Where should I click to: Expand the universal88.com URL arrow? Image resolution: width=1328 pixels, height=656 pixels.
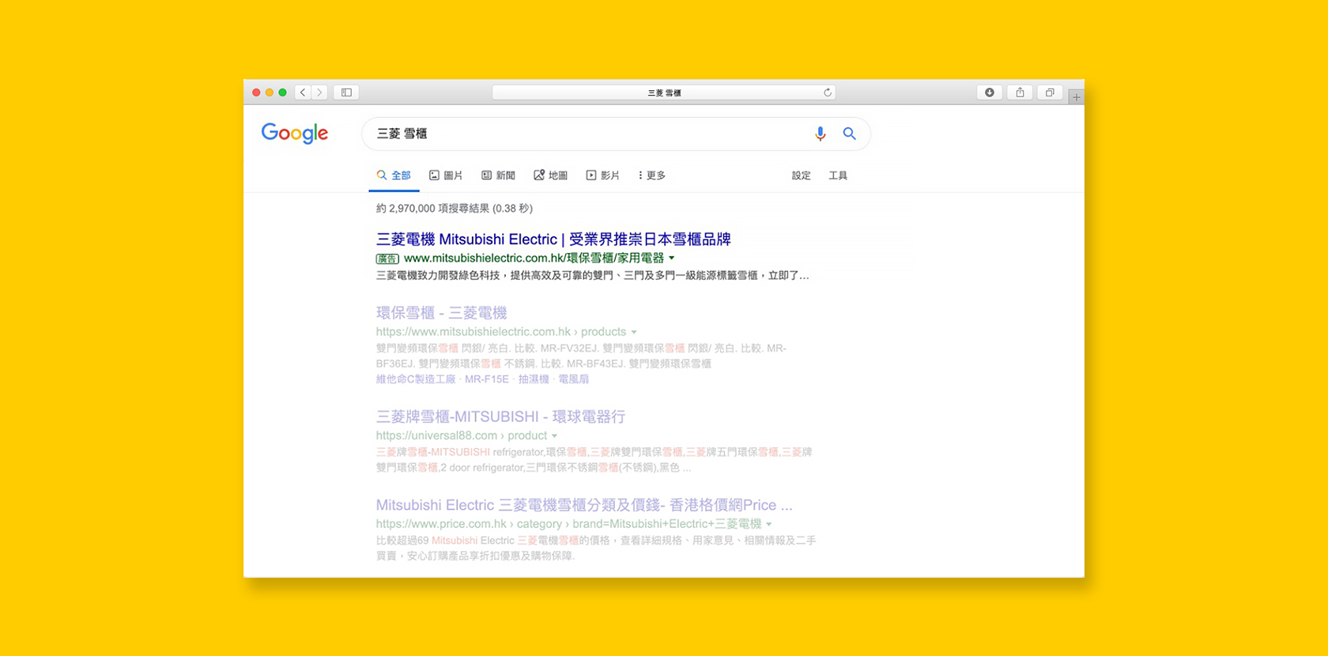tap(554, 435)
